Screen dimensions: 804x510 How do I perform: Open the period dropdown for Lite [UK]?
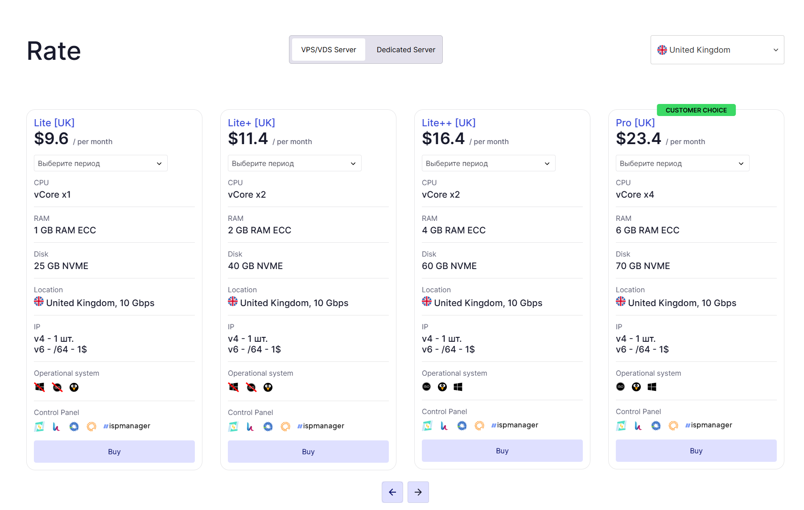click(100, 163)
